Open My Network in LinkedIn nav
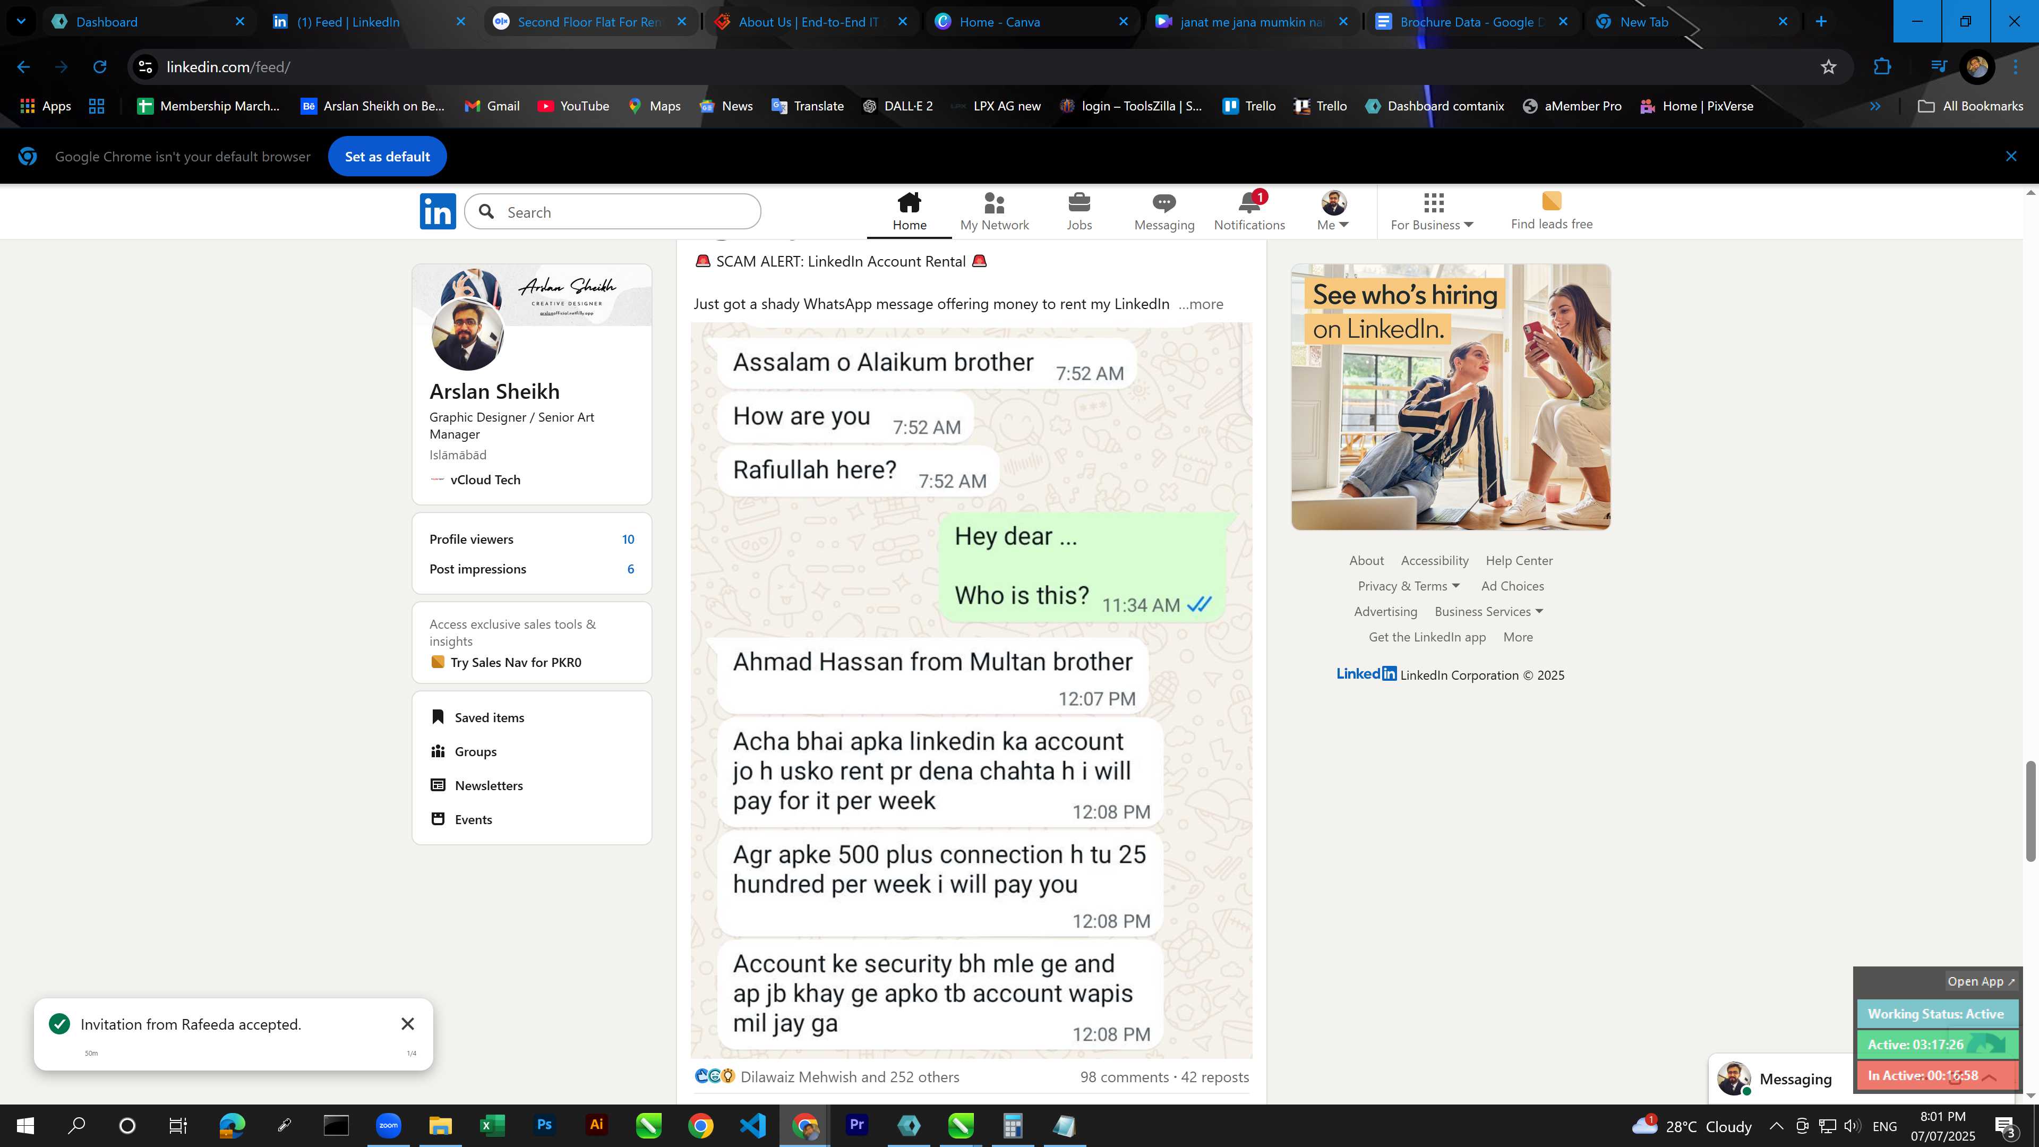 coord(994,211)
